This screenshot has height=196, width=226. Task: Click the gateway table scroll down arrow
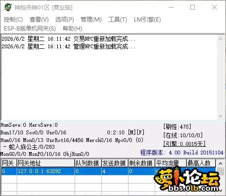(x=220, y=191)
